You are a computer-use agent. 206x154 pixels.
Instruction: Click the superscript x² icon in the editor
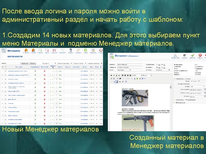click(123, 82)
